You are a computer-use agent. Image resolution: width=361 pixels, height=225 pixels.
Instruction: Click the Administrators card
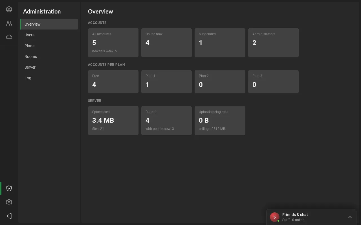273,43
